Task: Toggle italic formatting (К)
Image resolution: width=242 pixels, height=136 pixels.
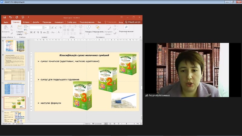Action: (x=34, y=32)
